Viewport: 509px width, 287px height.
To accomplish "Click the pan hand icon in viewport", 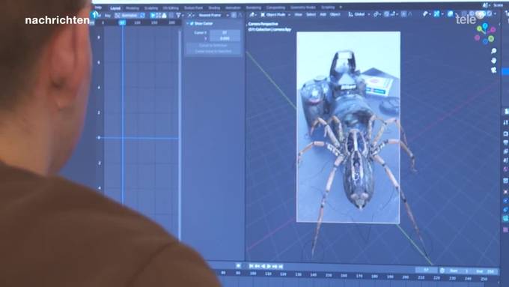I will pos(493,61).
